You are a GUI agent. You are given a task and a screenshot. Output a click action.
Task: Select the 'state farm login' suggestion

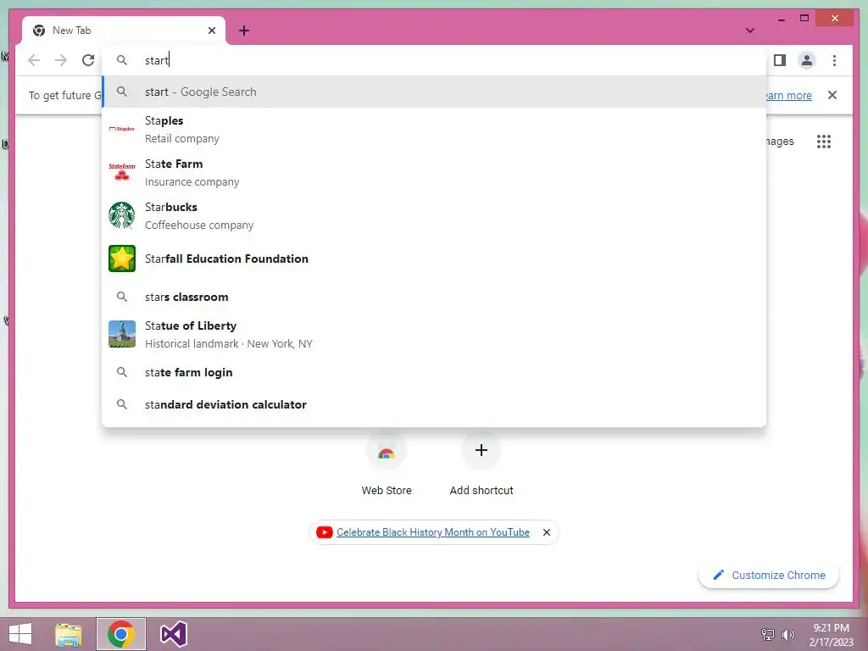434,373
